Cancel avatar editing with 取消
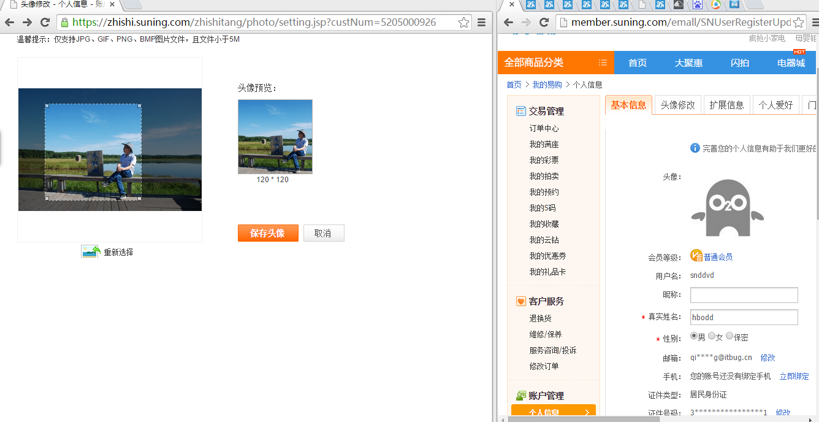 point(324,233)
